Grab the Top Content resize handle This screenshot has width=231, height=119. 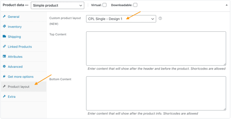pyautogui.click(x=225, y=64)
